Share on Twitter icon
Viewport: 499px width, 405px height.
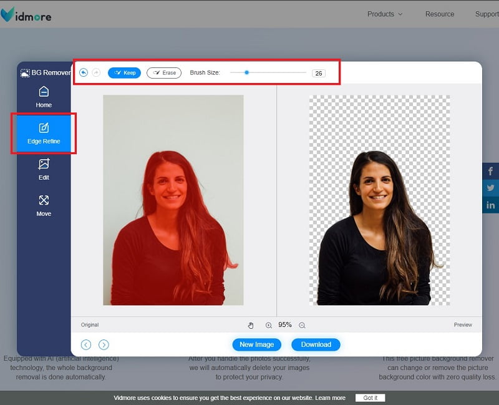click(491, 188)
